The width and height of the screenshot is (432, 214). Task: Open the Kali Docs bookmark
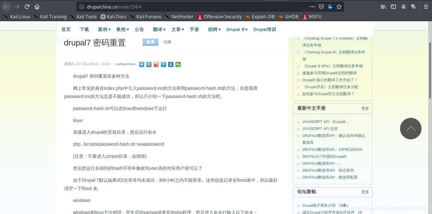[113, 17]
